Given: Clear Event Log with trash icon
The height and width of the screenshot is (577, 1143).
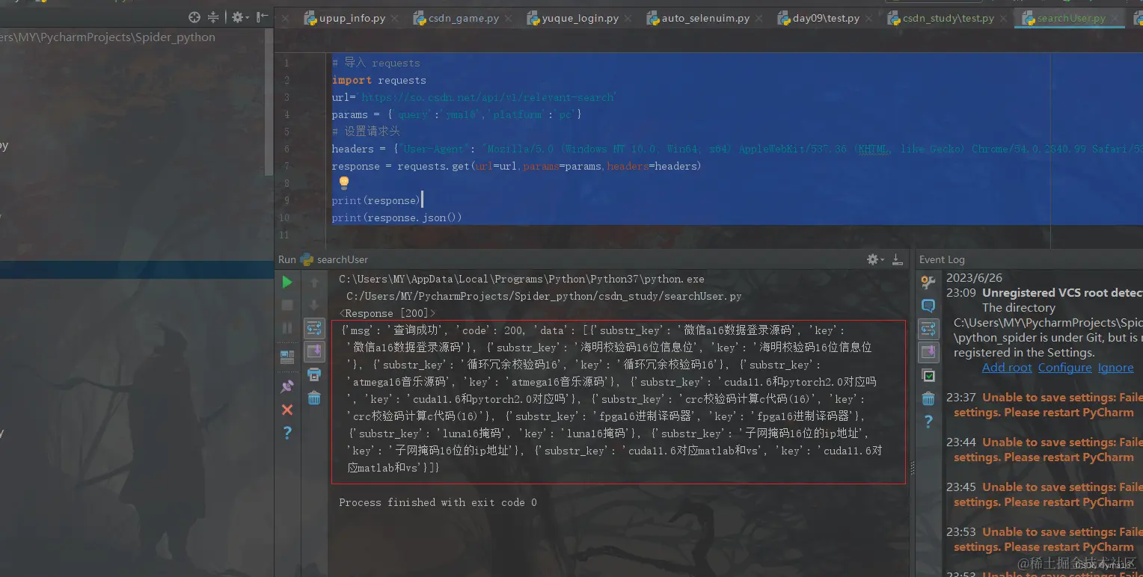Looking at the screenshot, I should click(x=928, y=398).
